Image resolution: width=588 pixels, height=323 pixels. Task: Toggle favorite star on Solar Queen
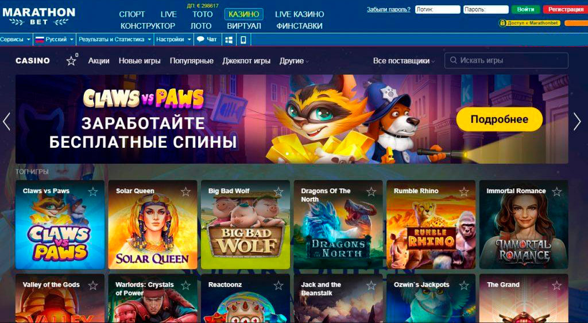coord(185,192)
